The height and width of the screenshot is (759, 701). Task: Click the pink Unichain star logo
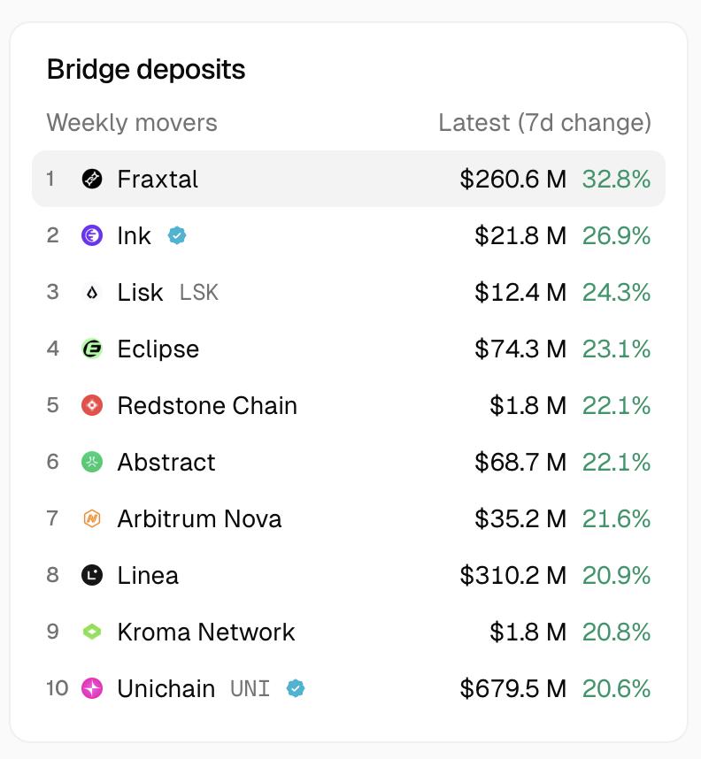92,688
